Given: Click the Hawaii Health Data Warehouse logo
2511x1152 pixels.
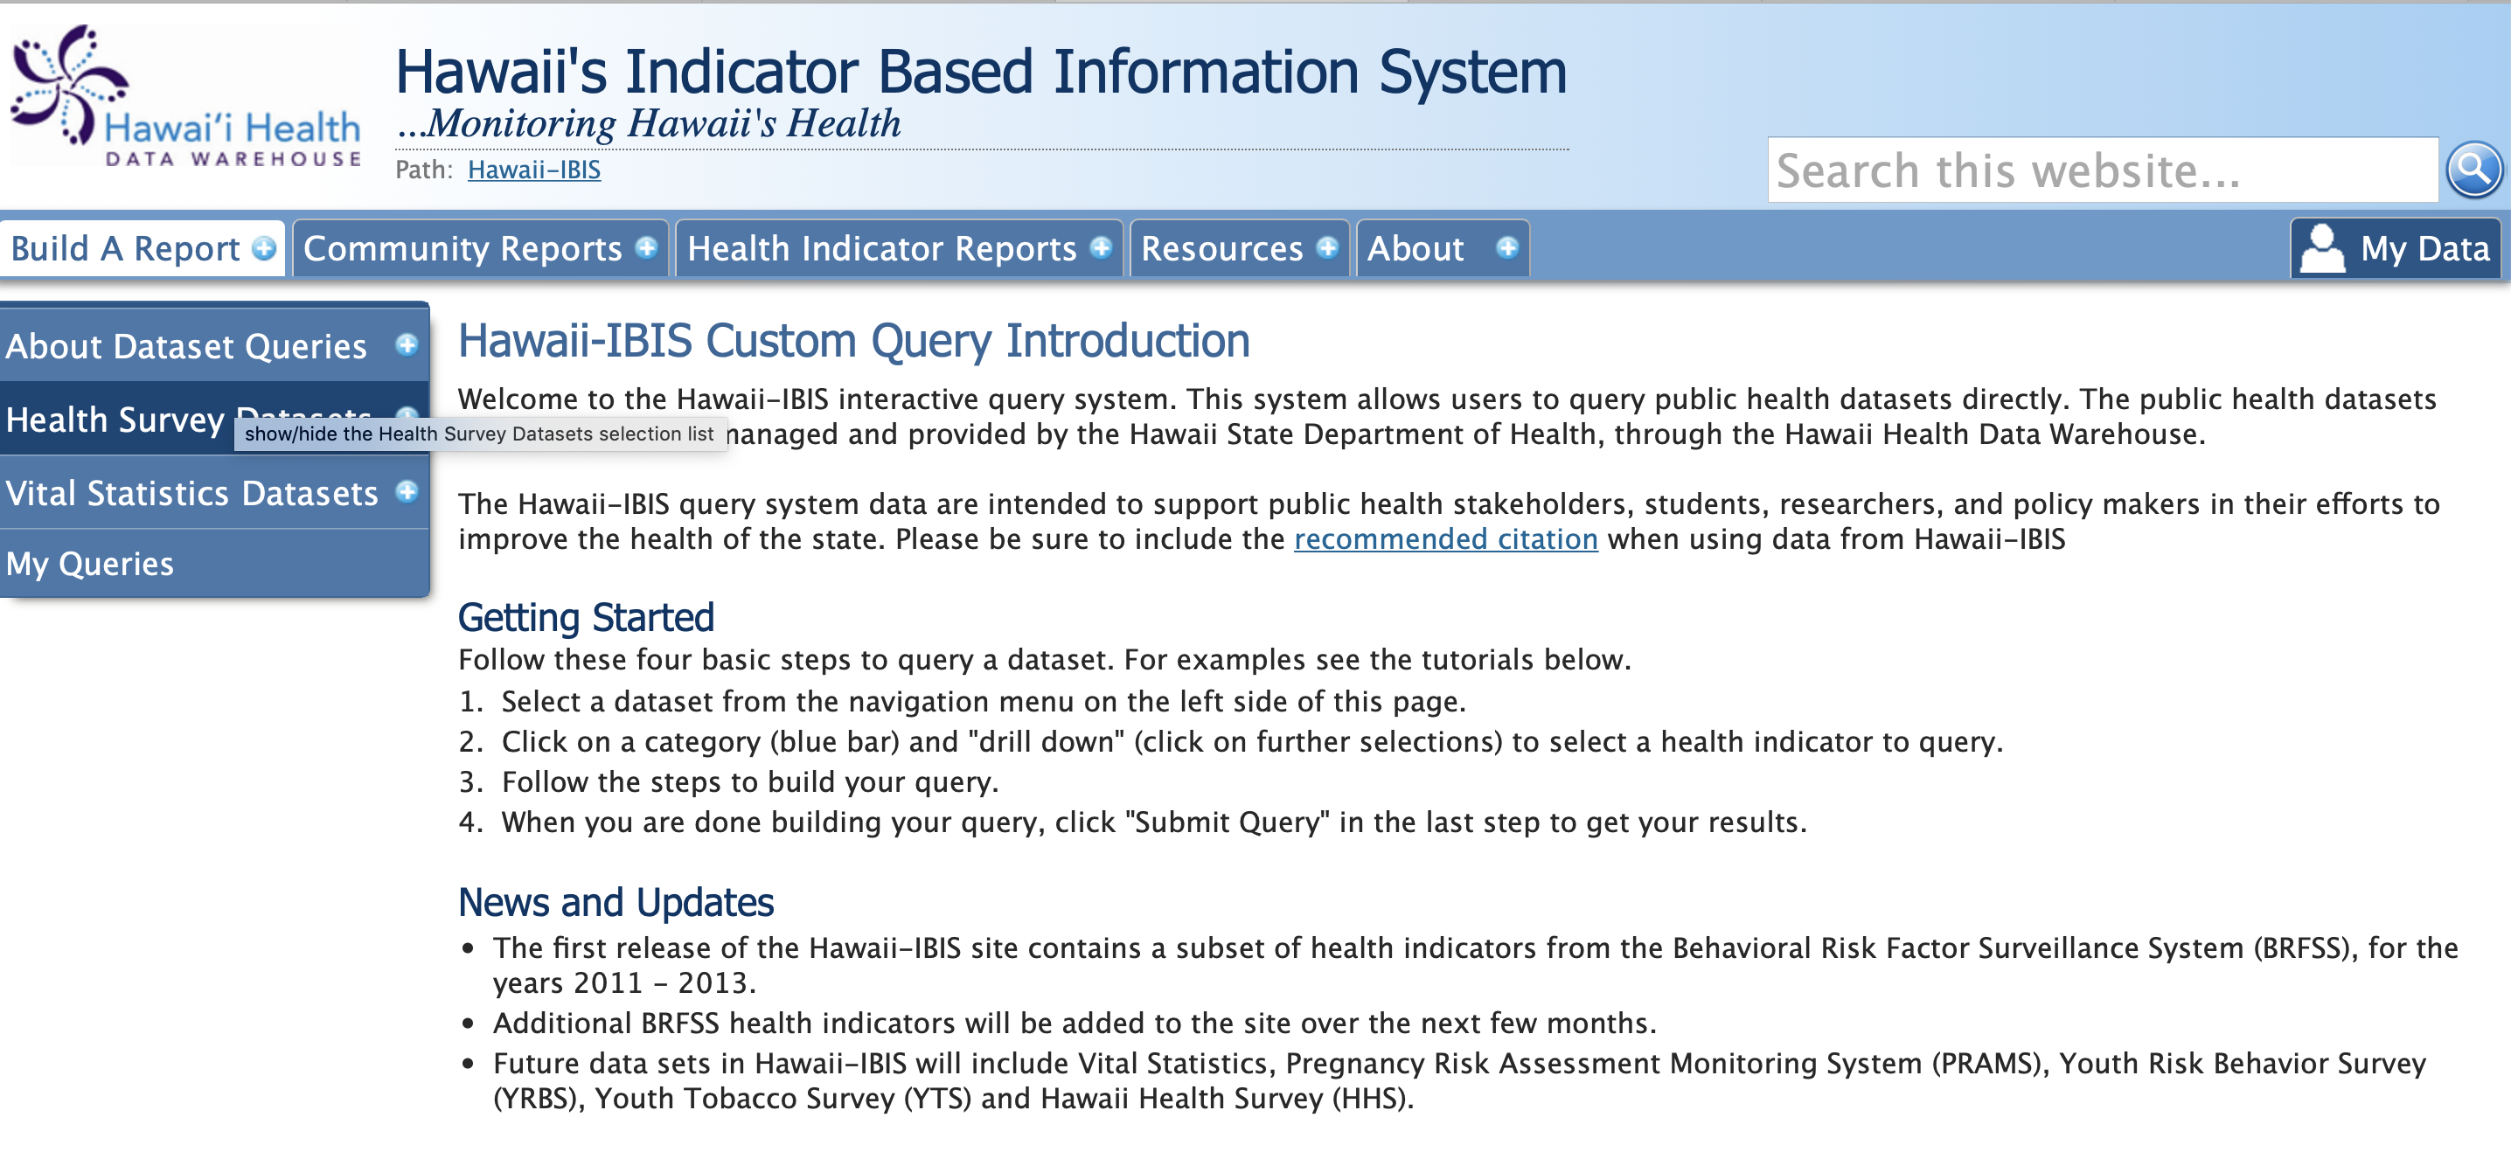Looking at the screenshot, I should point(185,96).
